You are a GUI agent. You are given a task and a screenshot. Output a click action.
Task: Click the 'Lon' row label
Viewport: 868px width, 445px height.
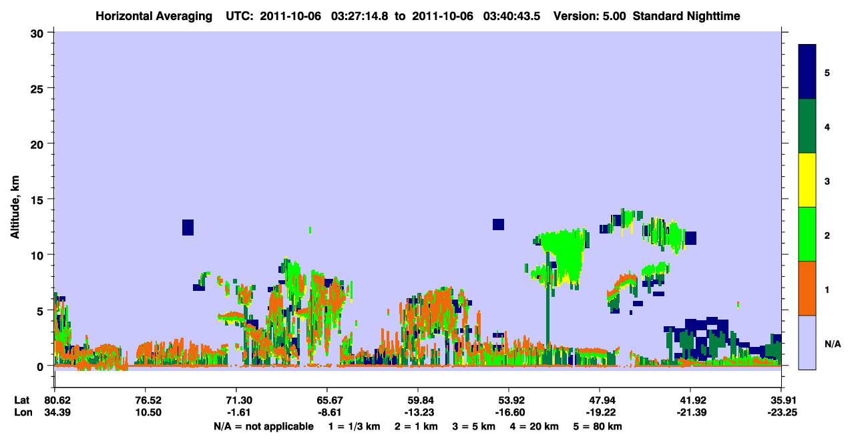coord(22,413)
